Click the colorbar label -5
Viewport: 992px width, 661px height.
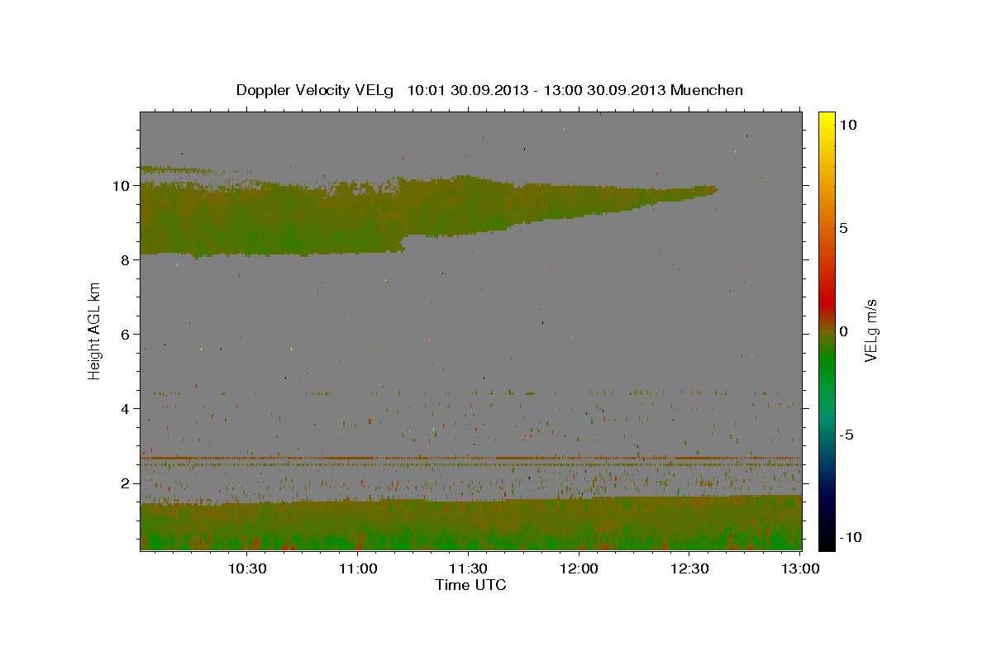click(x=847, y=435)
